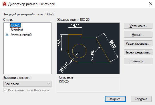Click the 28,07 aligned dimension in preview
This screenshot has width=155, height=105.
pyautogui.click(x=113, y=44)
